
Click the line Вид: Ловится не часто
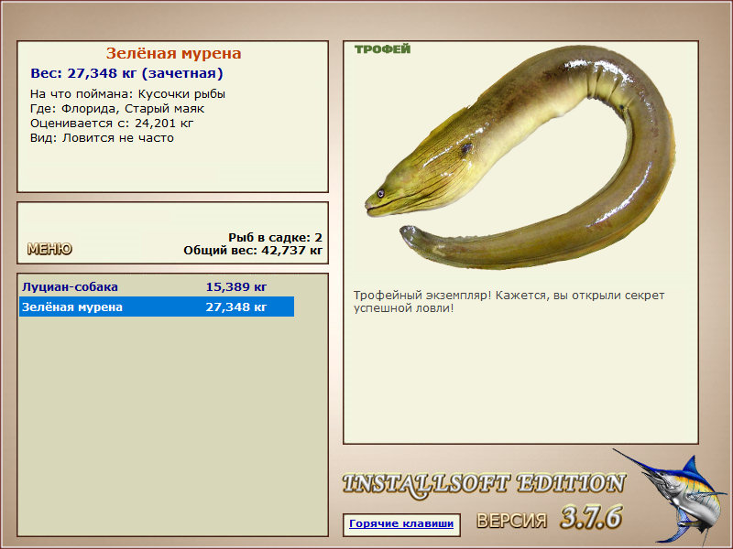102,138
